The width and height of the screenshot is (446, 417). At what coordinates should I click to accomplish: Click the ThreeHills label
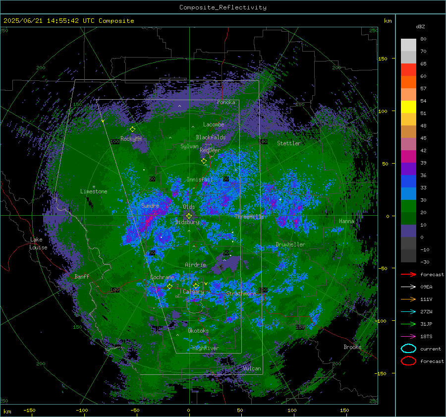249,217
